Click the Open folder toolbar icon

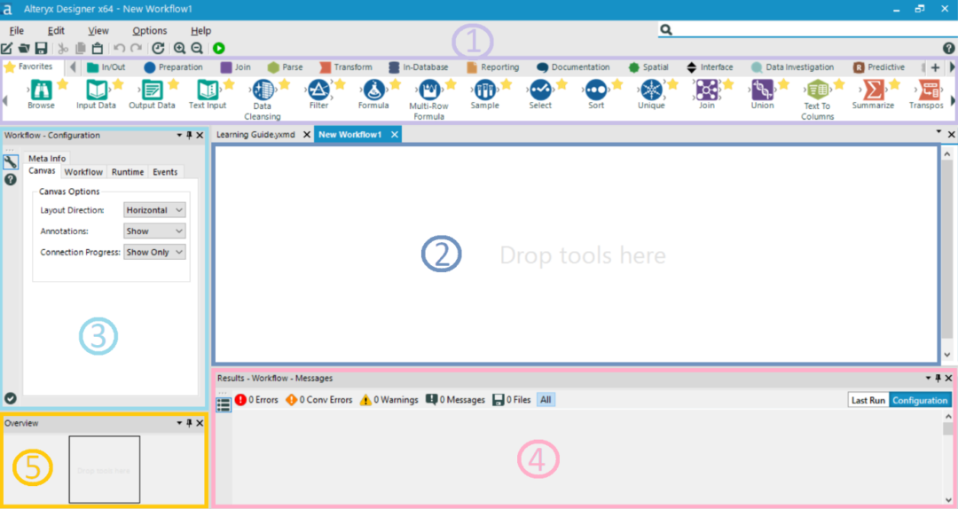click(24, 48)
